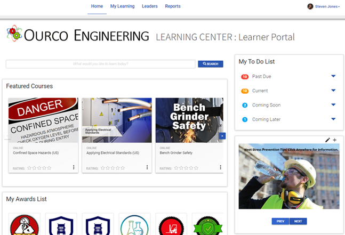Click the pencil edit icon above banner
This screenshot has height=235, width=345.
click(x=327, y=140)
